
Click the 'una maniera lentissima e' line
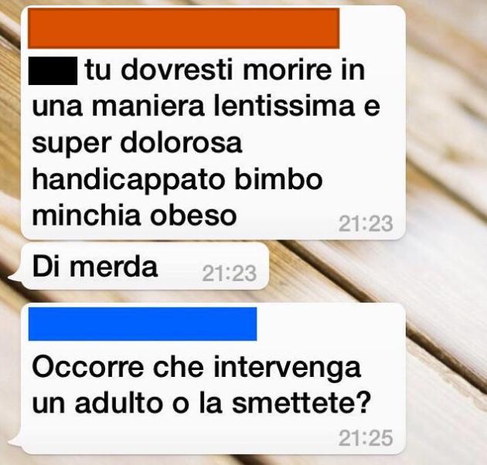[x=206, y=106]
